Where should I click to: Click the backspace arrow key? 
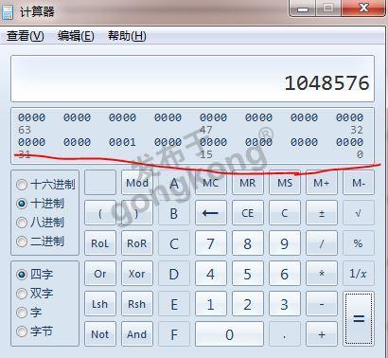(210, 213)
